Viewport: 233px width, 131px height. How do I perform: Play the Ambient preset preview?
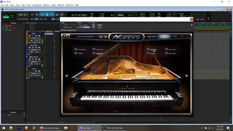coord(76,53)
